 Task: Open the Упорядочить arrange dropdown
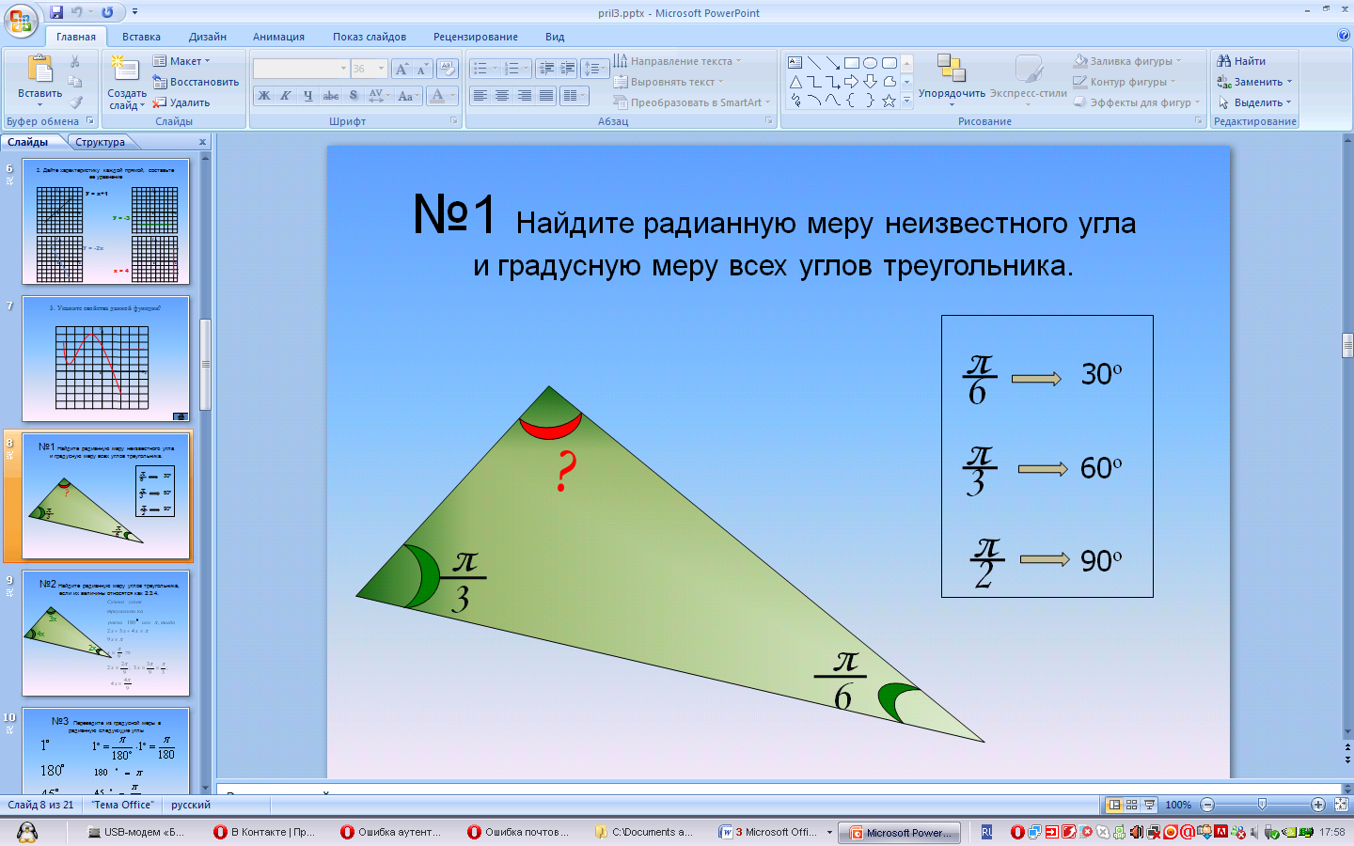(x=952, y=80)
